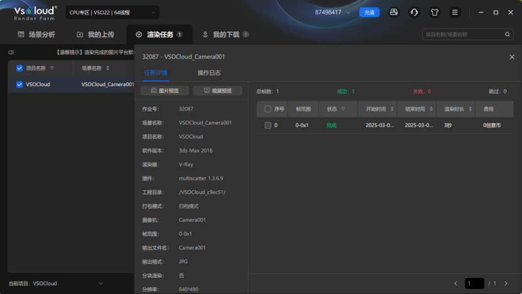Screen dimensions: 522x294
Task: Go to the 我的下载 tab
Action: (225, 35)
